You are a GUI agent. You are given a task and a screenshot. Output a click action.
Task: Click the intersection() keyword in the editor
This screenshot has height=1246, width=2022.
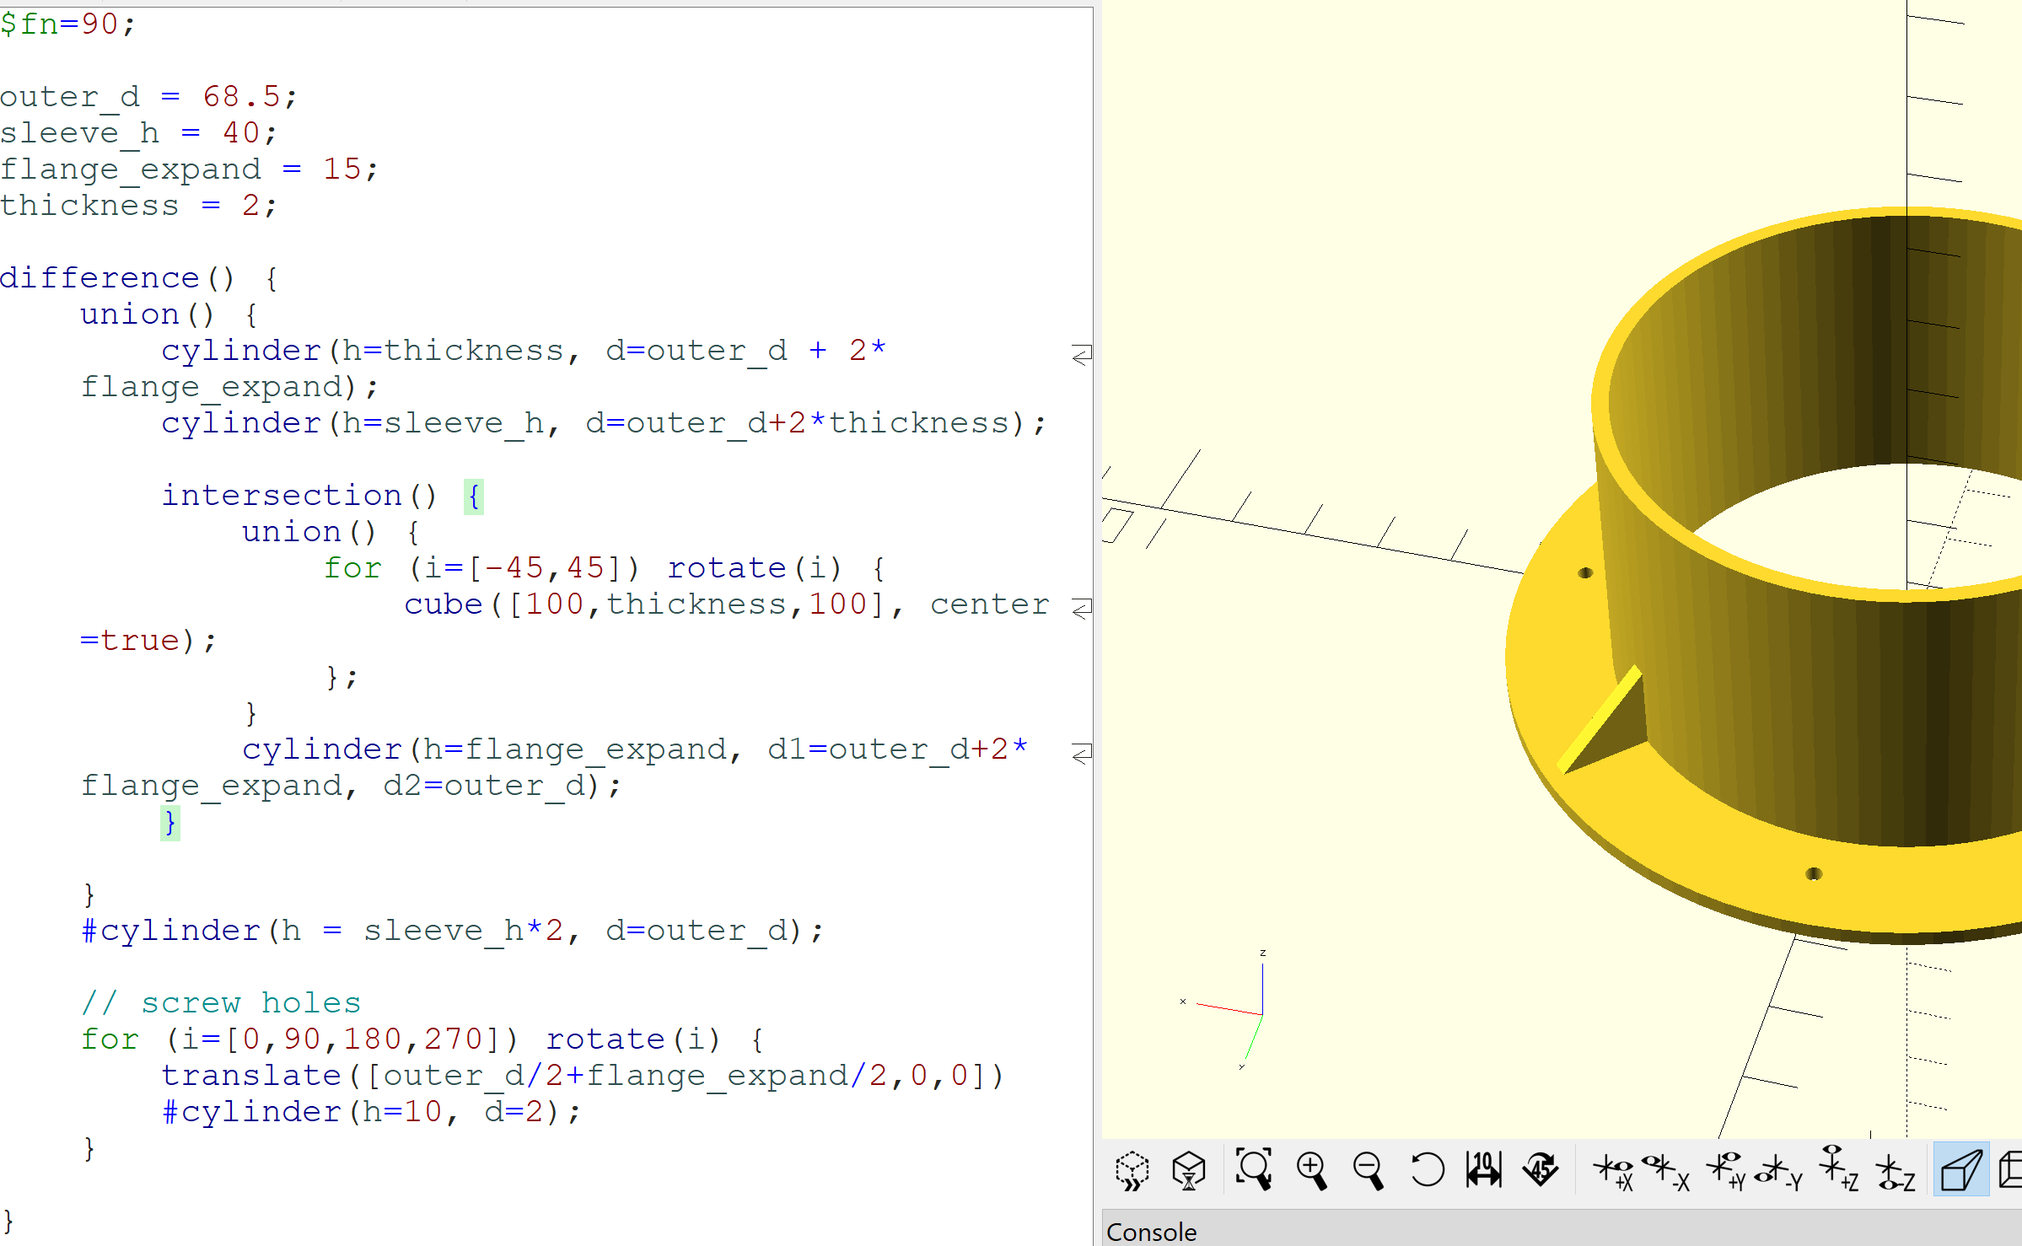pos(281,496)
